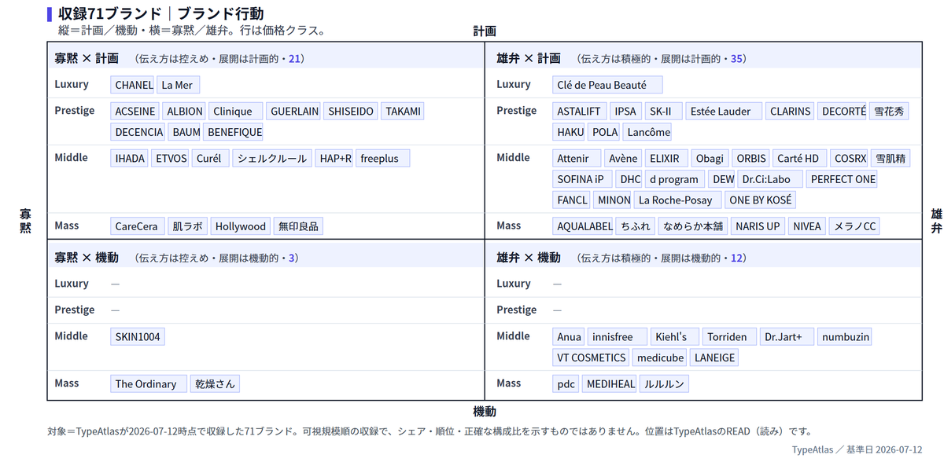The height and width of the screenshot is (462, 944).
Task: Open the VT COSMETICS brand chip
Action: coord(591,357)
